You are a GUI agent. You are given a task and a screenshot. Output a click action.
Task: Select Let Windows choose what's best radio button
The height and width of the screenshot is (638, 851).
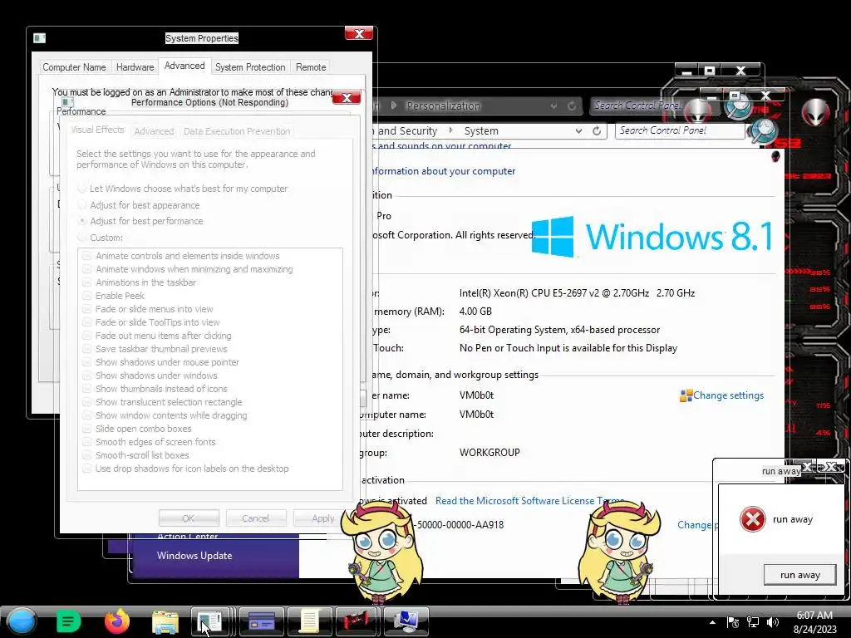point(82,189)
